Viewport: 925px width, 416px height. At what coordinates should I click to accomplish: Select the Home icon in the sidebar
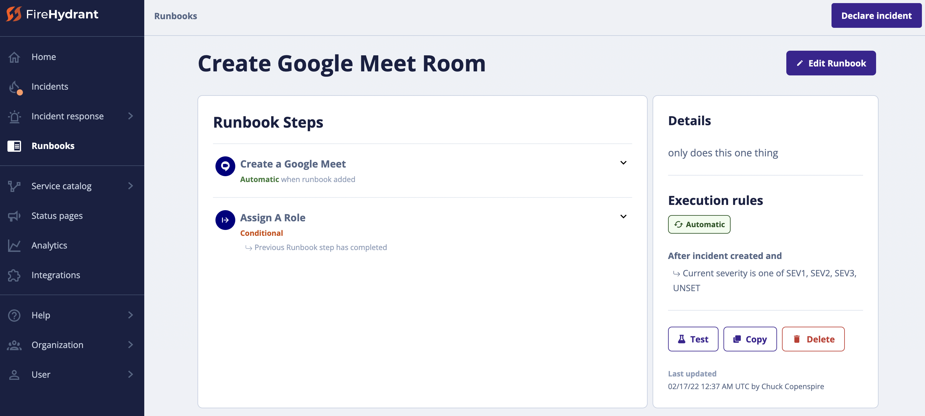[x=14, y=57]
